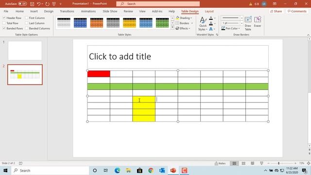The width and height of the screenshot is (311, 175).
Task: Open Quick Styles WordArt gallery
Action: 203,23
